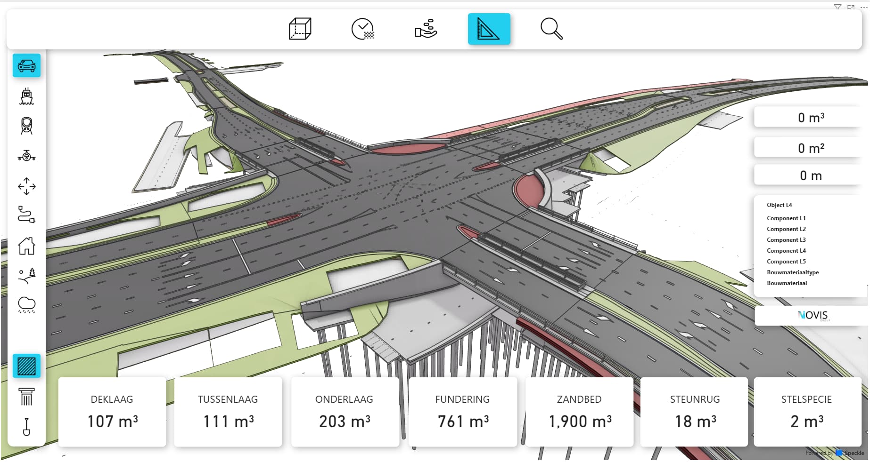Click the DEKLAAG 107 m³ card
Screen dimensions: 870x462
112,412
